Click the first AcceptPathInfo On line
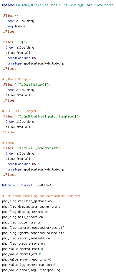Viewport: 116px width, 275px height. (21, 58)
